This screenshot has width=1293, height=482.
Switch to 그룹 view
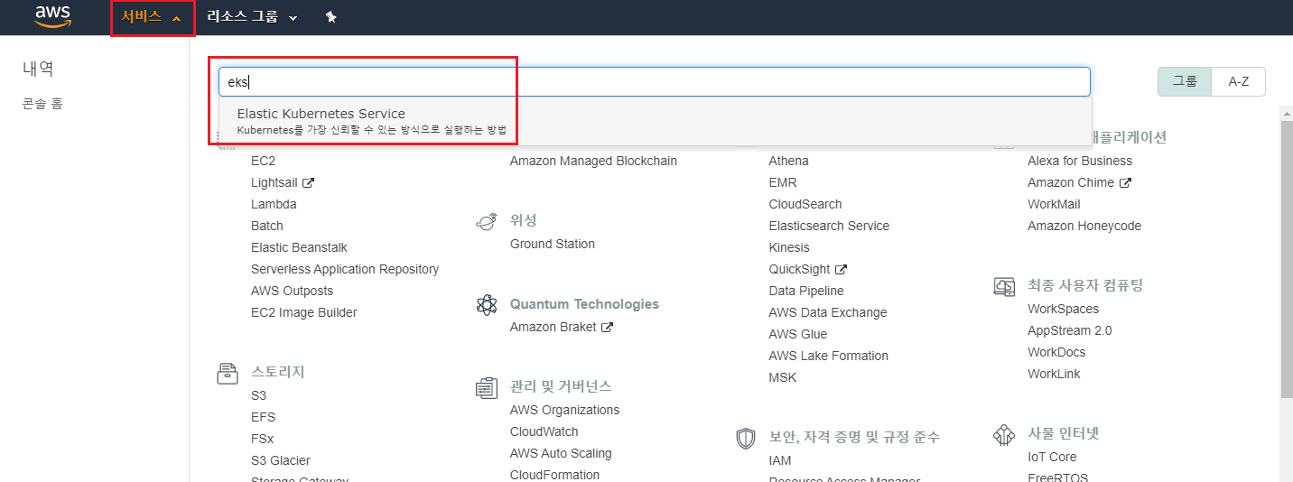coord(1185,81)
